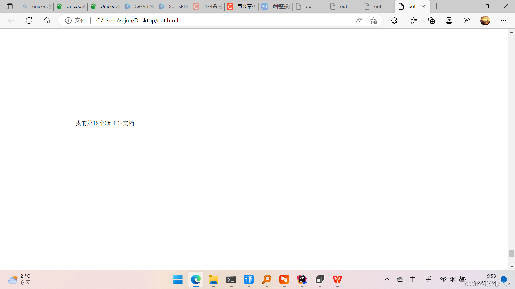Switch to the (124条消 CSDN tab

(x=207, y=6)
